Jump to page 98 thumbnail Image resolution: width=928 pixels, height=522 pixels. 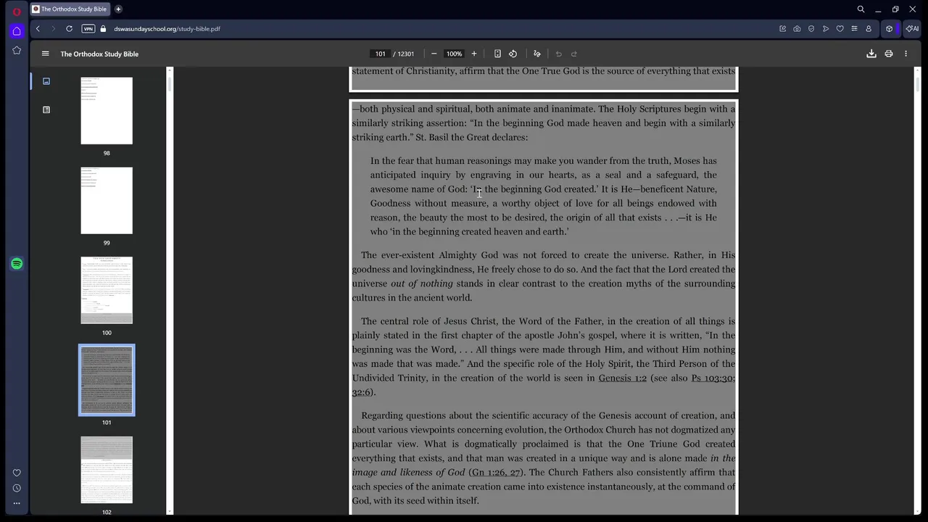pyautogui.click(x=107, y=111)
